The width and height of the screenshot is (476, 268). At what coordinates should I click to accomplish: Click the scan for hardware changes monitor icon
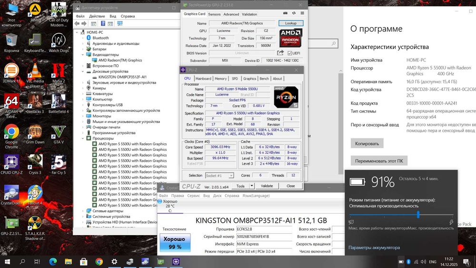(x=120, y=23)
